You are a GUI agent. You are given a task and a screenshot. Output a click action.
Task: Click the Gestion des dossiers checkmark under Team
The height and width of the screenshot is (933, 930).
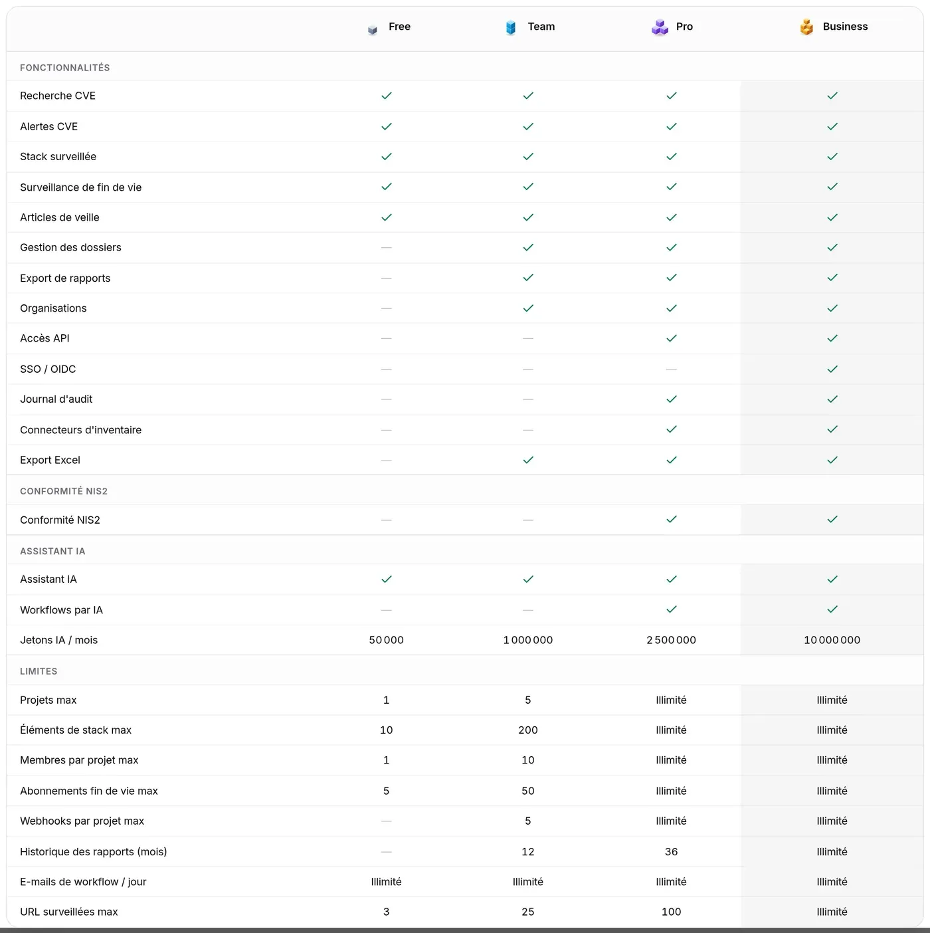pyautogui.click(x=528, y=247)
